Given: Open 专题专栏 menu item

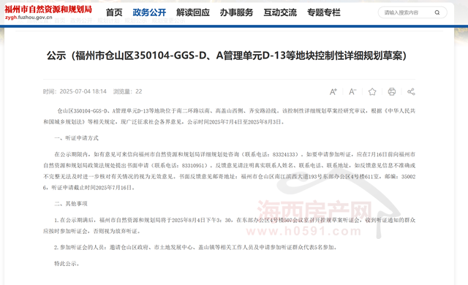Looking at the screenshot, I should click(x=323, y=12).
